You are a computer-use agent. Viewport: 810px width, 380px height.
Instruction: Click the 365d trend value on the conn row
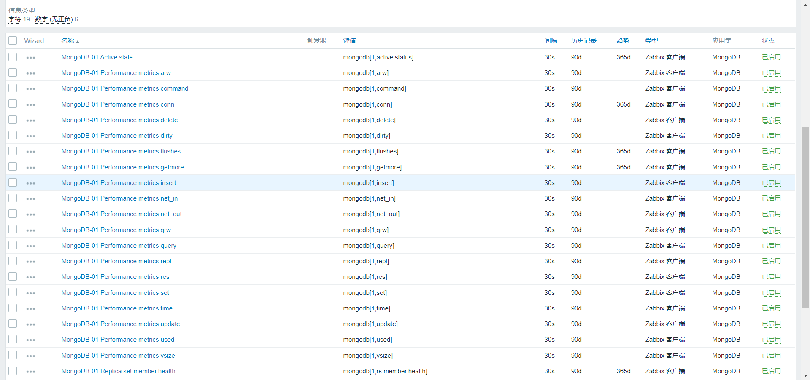click(624, 104)
